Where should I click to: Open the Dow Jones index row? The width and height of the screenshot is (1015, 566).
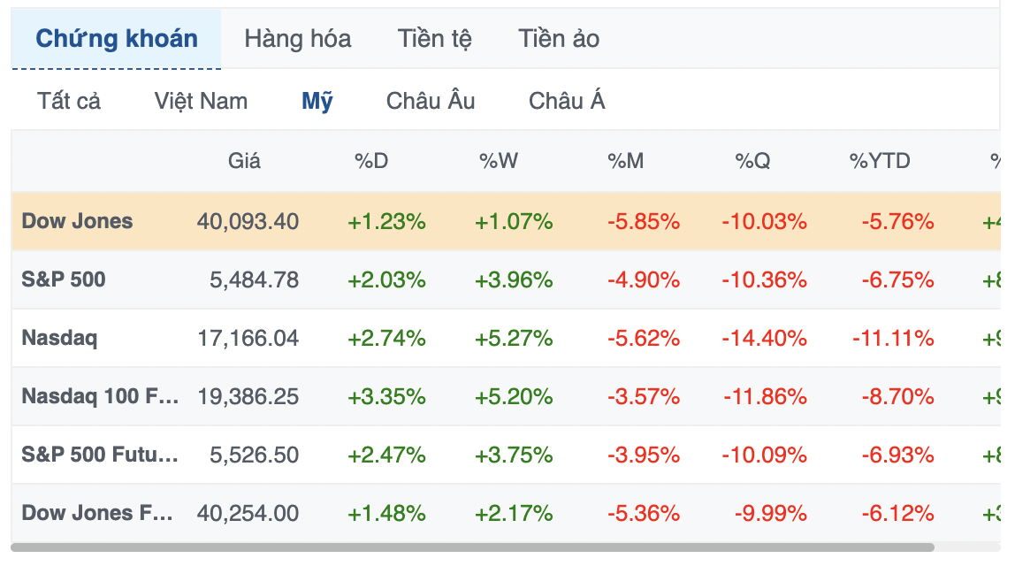click(507, 221)
